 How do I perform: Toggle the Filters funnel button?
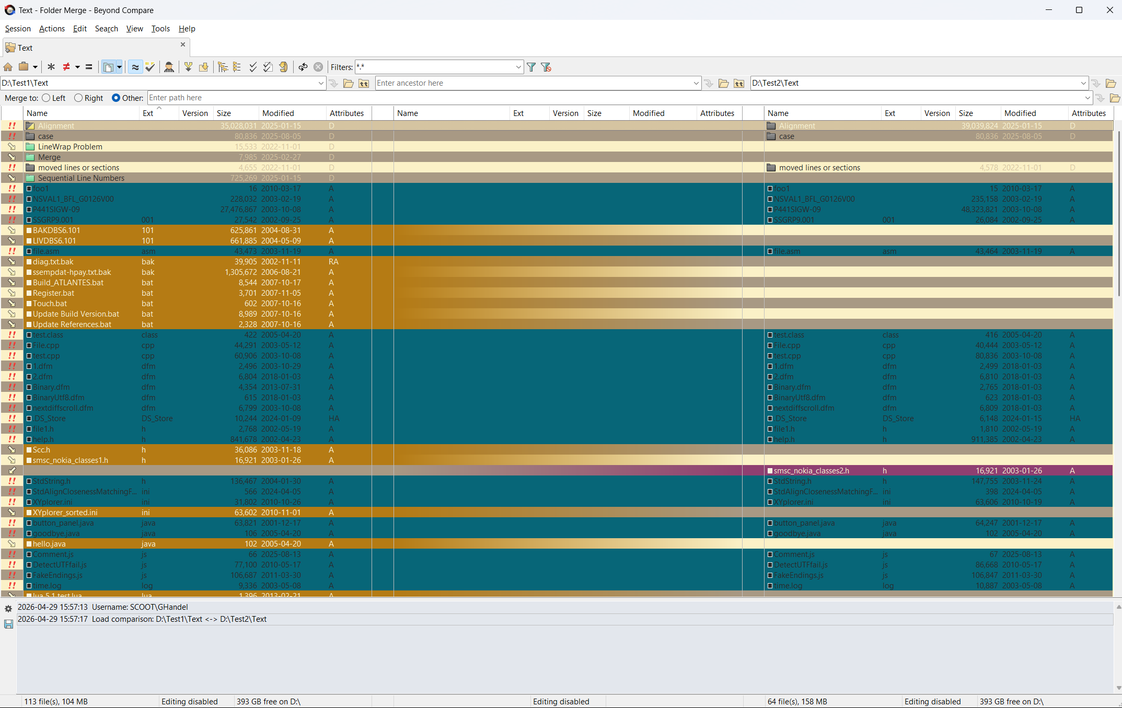[x=531, y=67]
